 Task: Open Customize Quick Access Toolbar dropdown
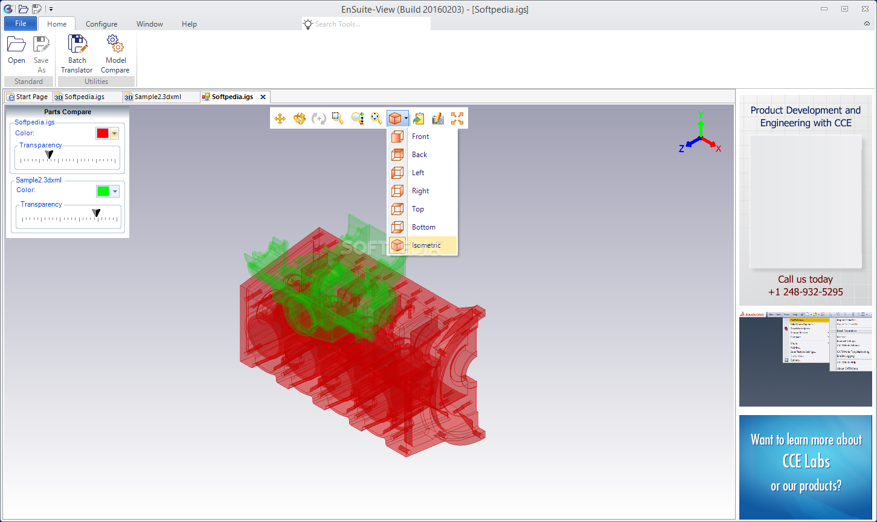pyautogui.click(x=51, y=9)
